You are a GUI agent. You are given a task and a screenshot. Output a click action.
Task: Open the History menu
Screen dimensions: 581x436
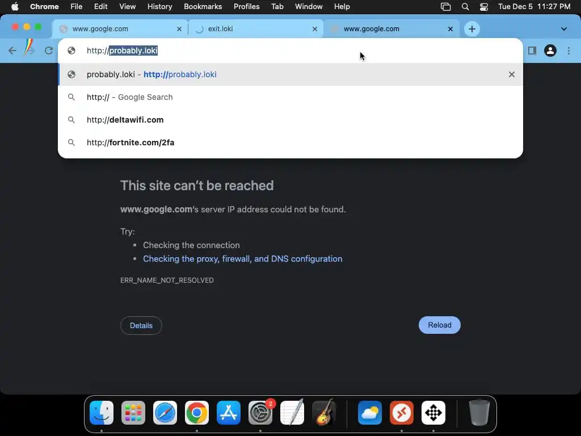pyautogui.click(x=159, y=7)
